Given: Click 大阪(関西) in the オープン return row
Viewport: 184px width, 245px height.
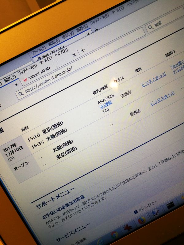Looking at the screenshot, I should (x=63, y=146).
